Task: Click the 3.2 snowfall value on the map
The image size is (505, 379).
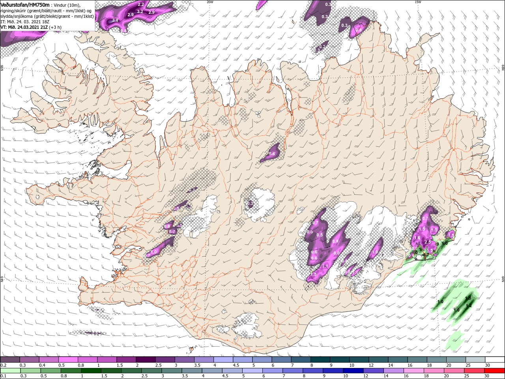Action: pyautogui.click(x=140, y=12)
